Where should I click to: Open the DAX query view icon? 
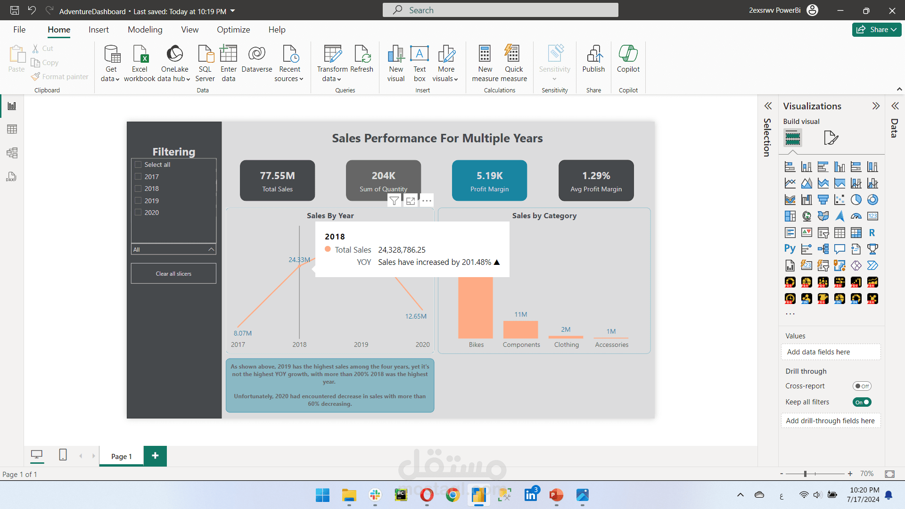tap(12, 177)
